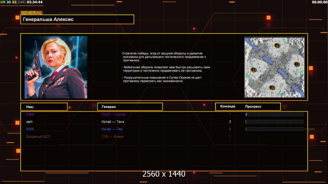The width and height of the screenshot is (328, 184).
Task: Select player xam nickname
Action: click(29, 122)
